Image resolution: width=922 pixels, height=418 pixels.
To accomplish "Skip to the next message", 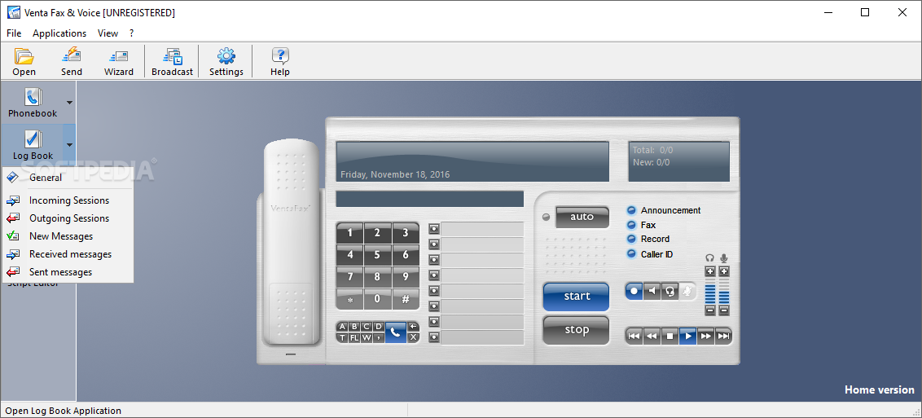I will (723, 337).
